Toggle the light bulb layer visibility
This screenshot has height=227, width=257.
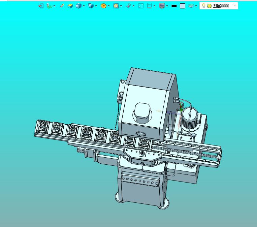203,6
